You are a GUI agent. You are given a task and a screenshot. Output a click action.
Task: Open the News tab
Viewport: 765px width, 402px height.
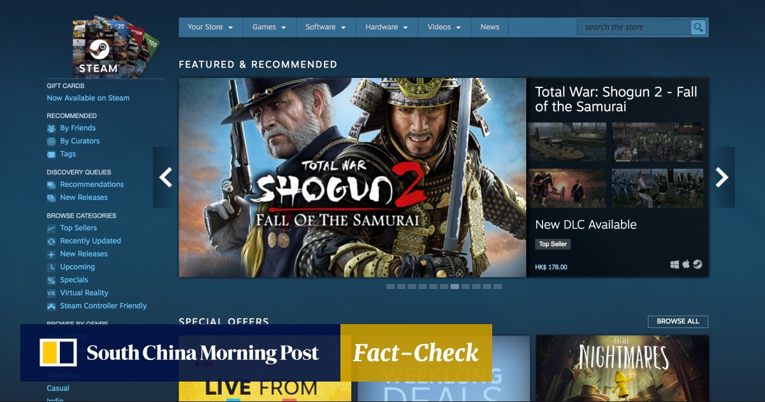(x=490, y=27)
